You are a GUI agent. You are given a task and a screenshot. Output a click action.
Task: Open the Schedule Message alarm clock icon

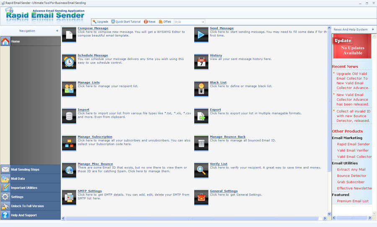[x=69, y=62]
